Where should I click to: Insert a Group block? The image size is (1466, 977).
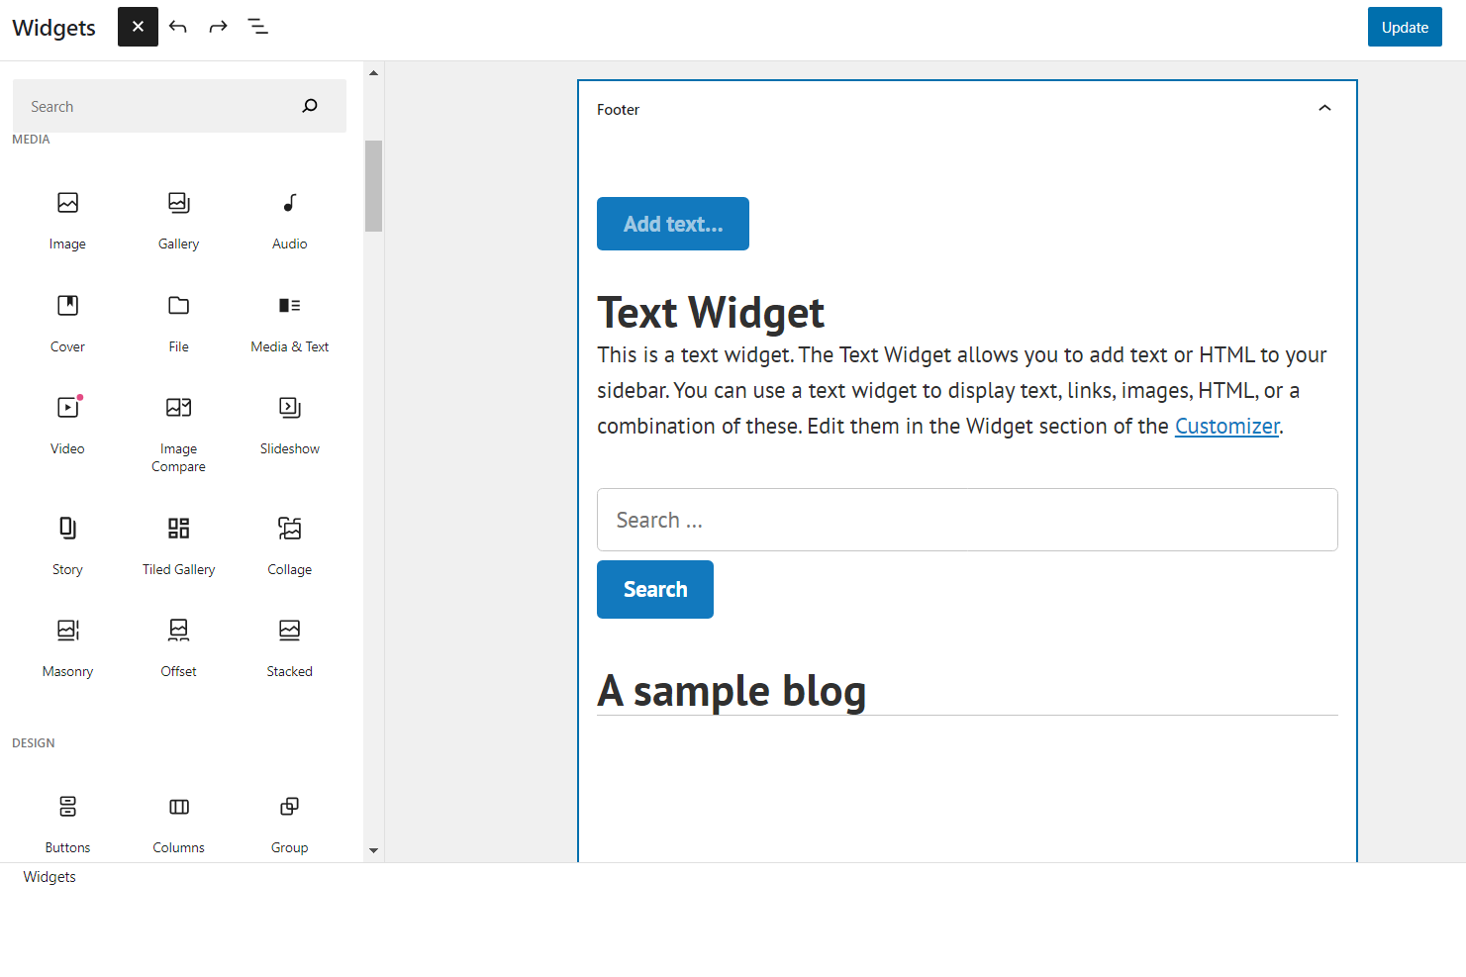[289, 825]
